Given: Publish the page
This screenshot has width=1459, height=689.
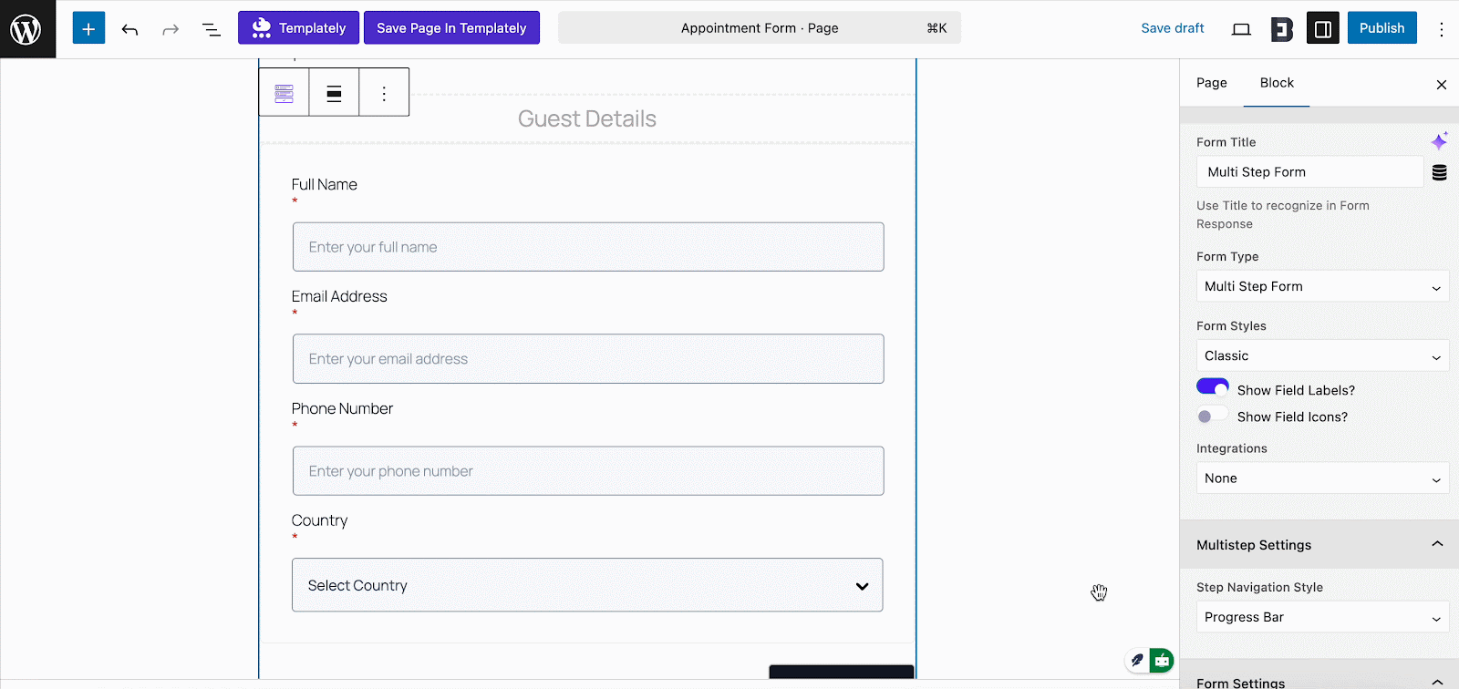Looking at the screenshot, I should pos(1381,28).
